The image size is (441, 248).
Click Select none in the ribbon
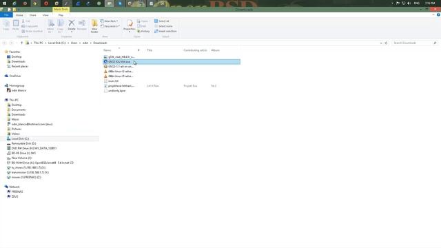163,26
